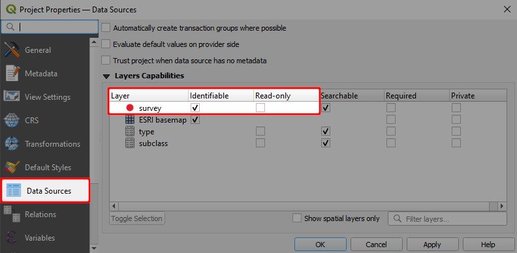
Task: Open the Default Styles tab
Action: tap(44, 168)
